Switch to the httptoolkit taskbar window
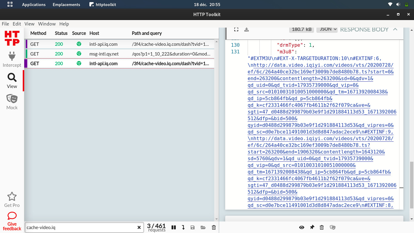Viewport: 414px width, 233px height. 103,5
